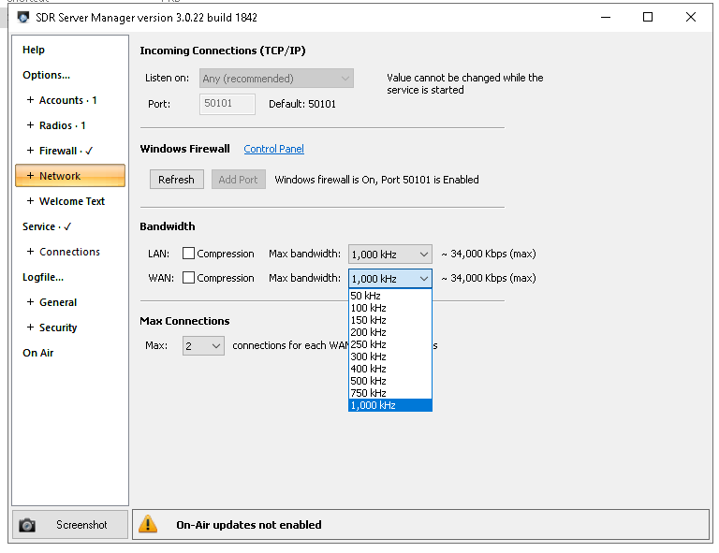Select 500 kHz from bandwidth list

[x=369, y=381]
